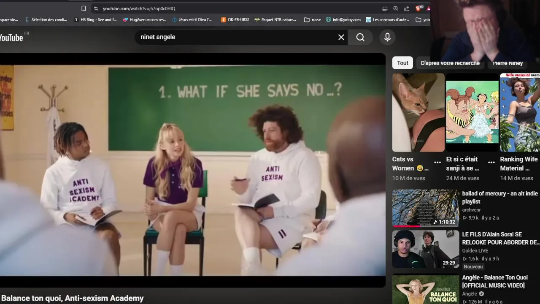540x304 pixels.
Task: Click the YouTube logo to go home
Action: (11, 37)
